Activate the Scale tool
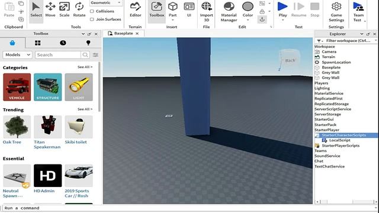The image size is (379, 213). point(65,9)
